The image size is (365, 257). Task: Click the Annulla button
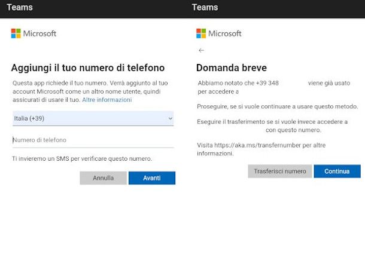click(x=103, y=178)
